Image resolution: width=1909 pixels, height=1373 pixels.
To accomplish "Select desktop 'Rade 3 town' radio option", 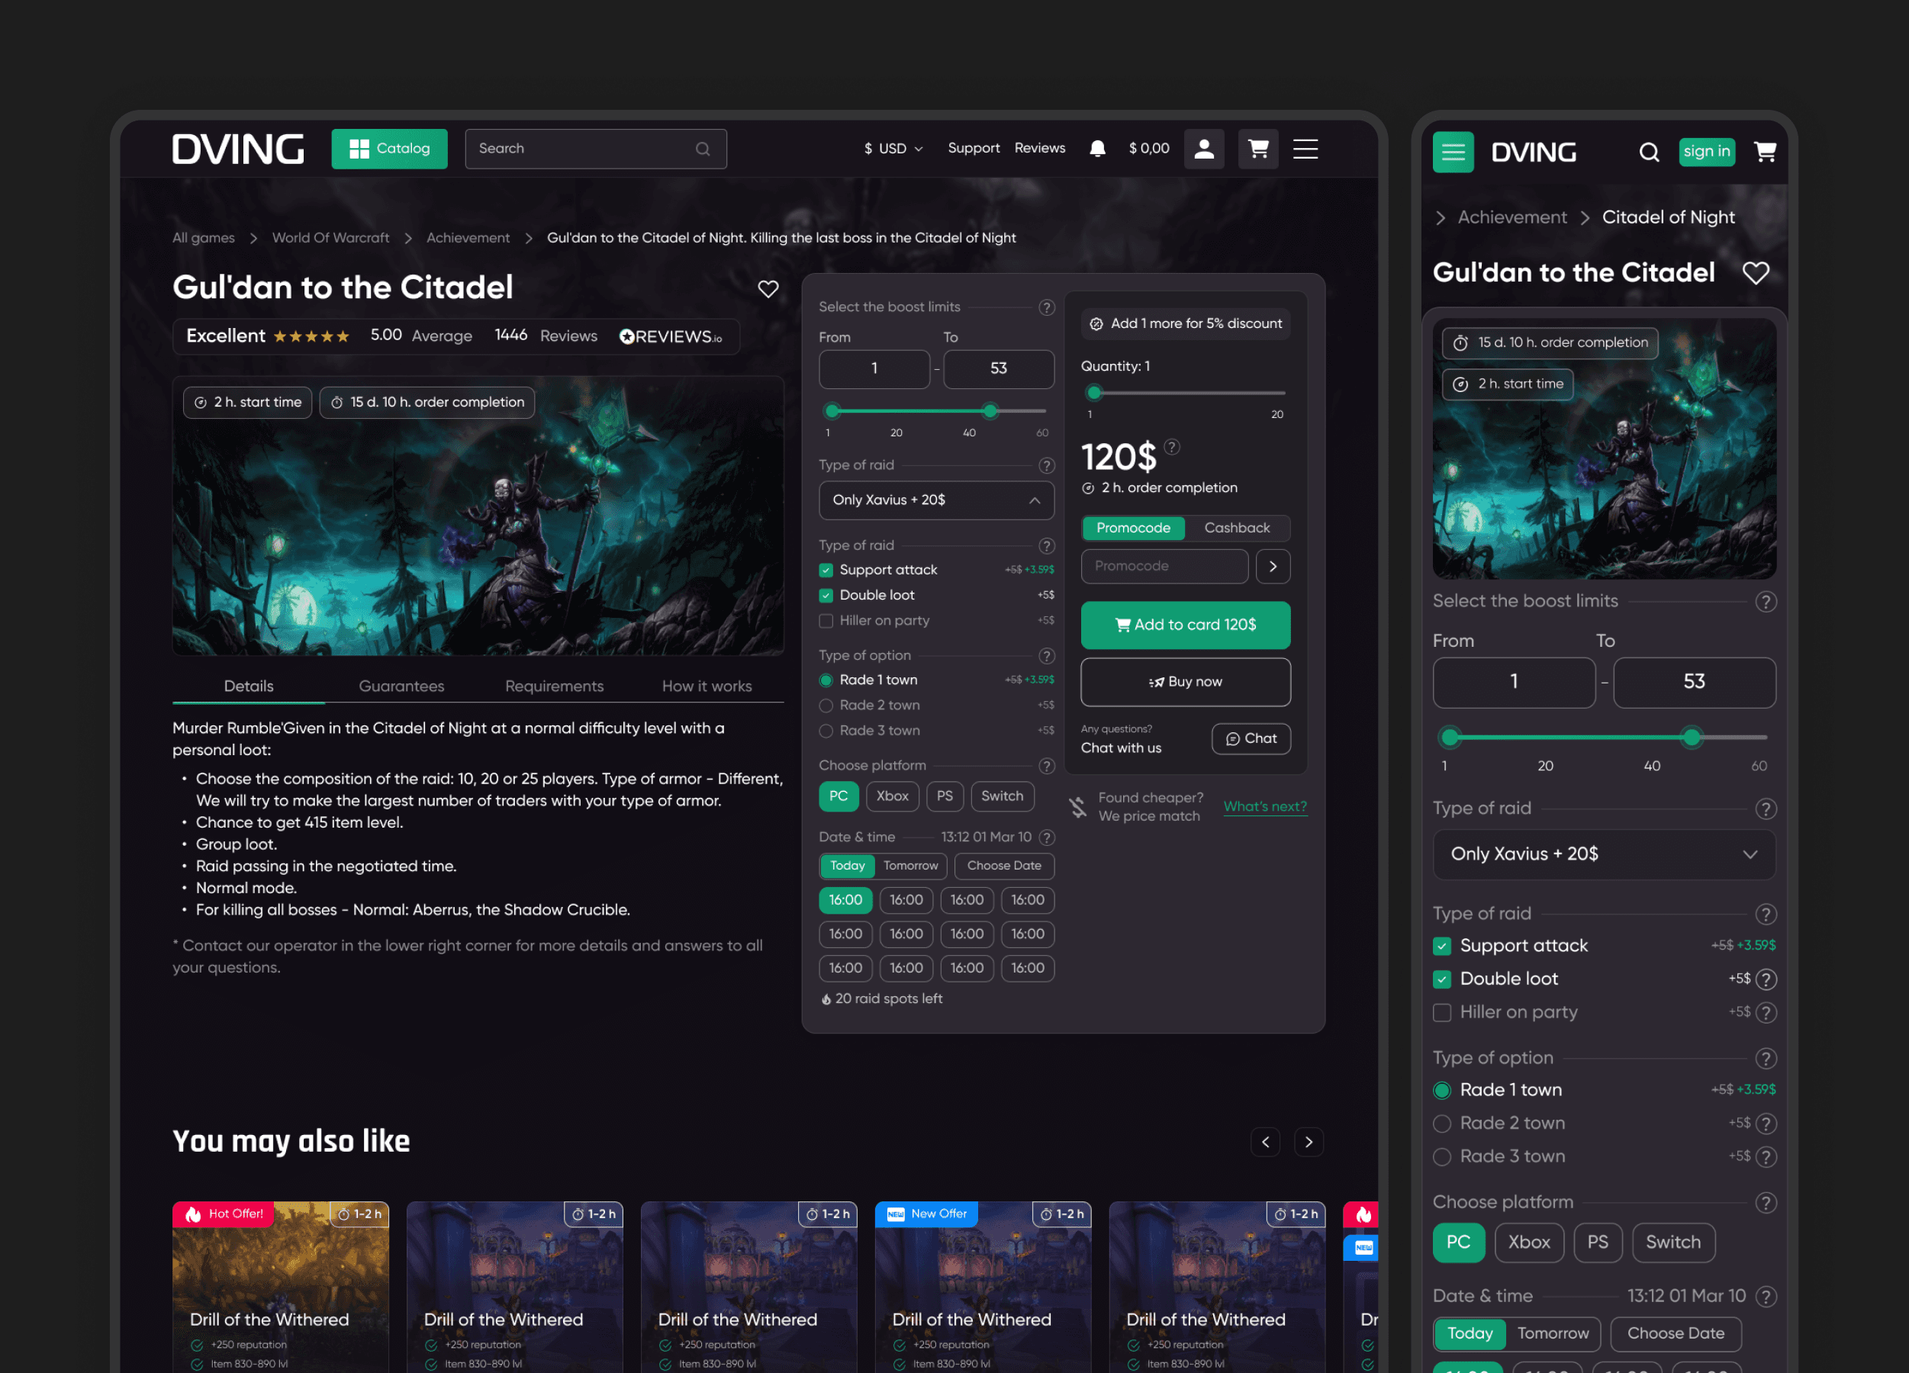I will (826, 731).
